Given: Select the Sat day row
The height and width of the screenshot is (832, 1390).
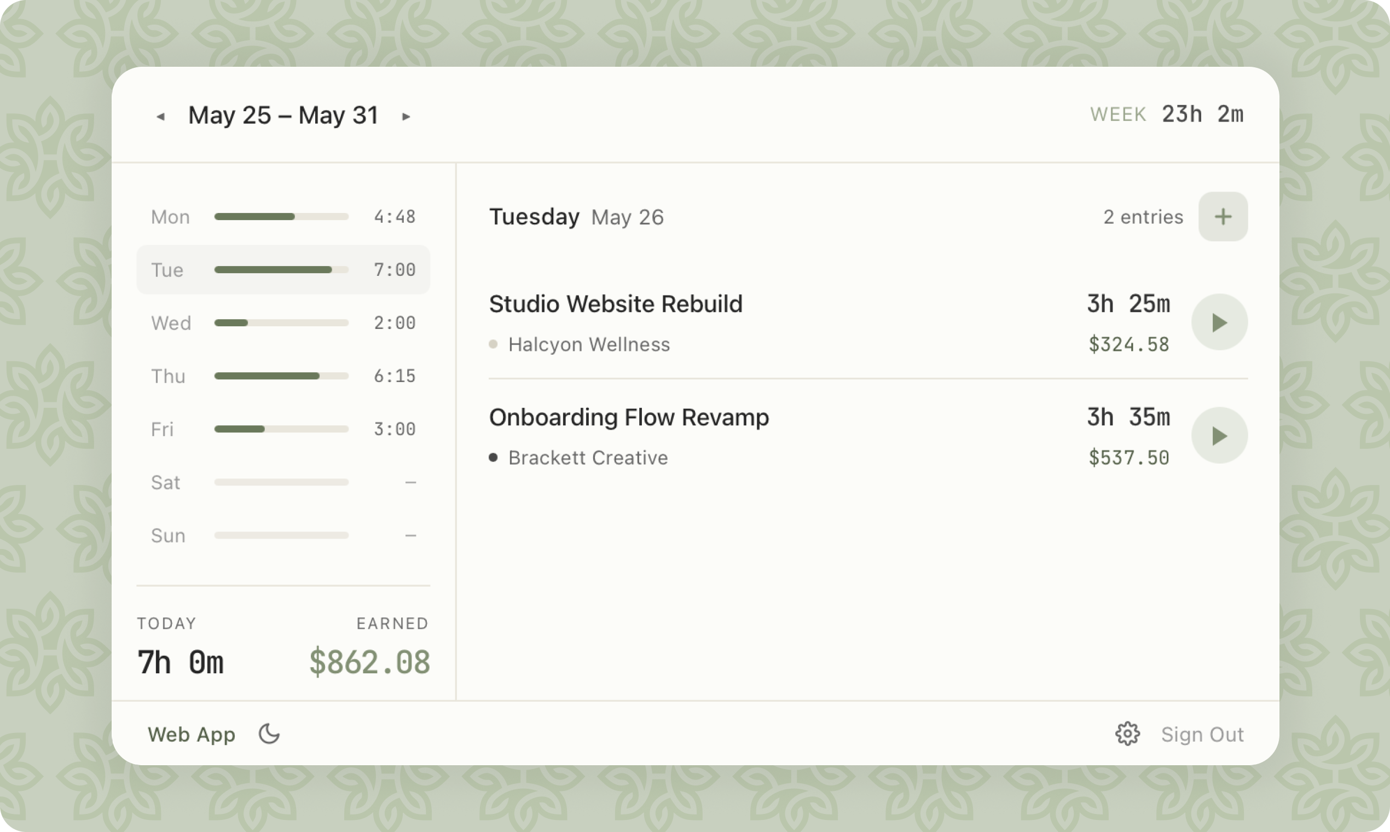Looking at the screenshot, I should (283, 482).
